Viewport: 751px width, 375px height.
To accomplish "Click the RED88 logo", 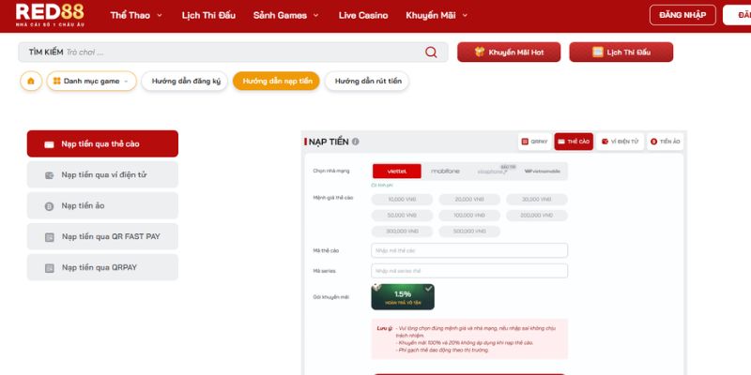I will 50,14.
